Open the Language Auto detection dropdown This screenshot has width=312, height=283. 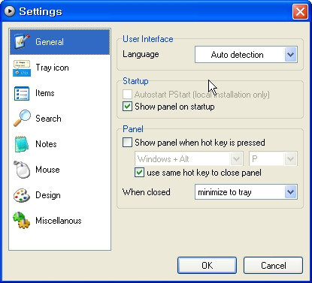pyautogui.click(x=246, y=54)
